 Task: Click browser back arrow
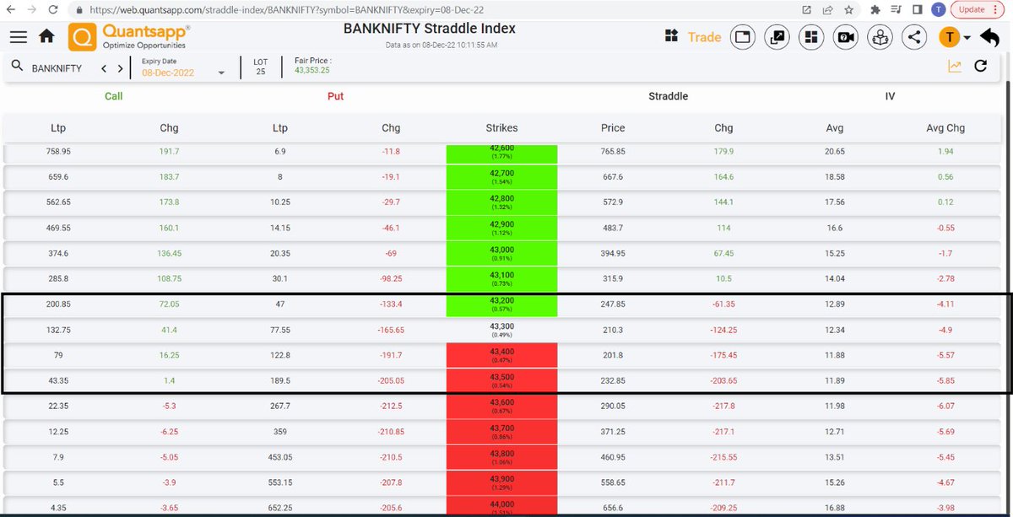9,9
